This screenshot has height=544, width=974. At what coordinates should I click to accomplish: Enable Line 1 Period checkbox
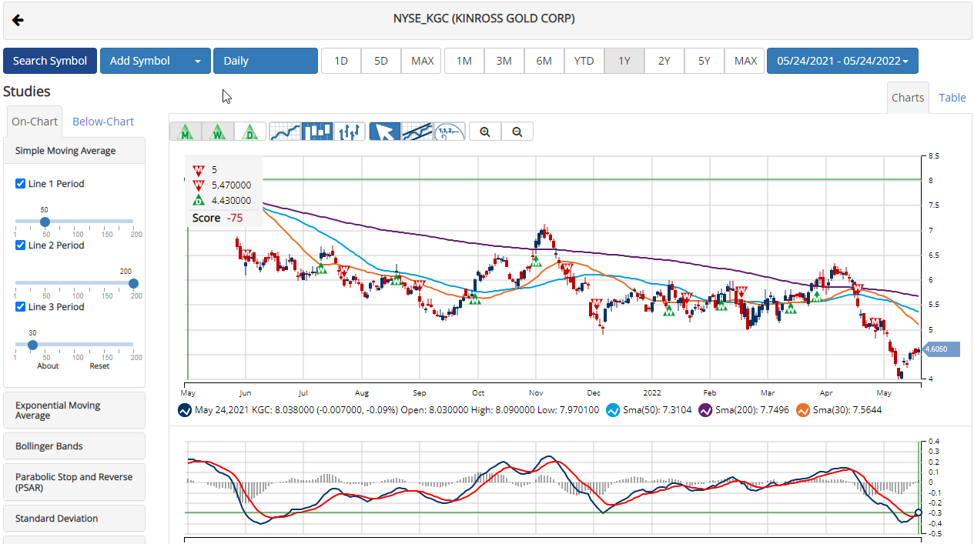point(21,184)
